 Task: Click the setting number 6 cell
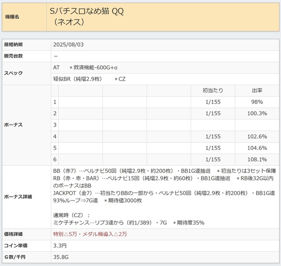click(55, 160)
